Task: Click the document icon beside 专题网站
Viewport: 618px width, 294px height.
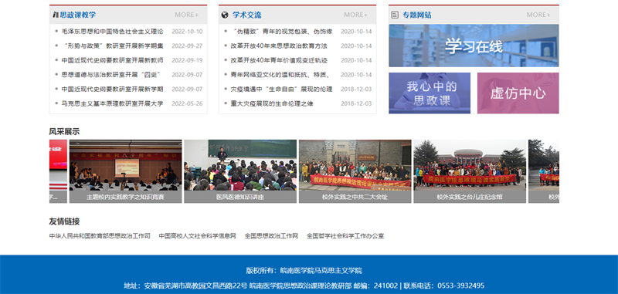Action: click(395, 15)
